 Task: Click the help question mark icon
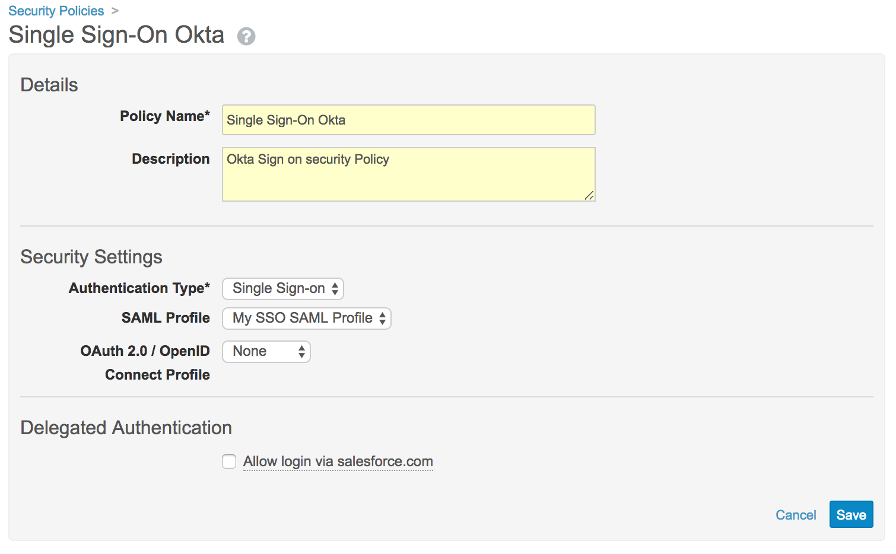[246, 37]
